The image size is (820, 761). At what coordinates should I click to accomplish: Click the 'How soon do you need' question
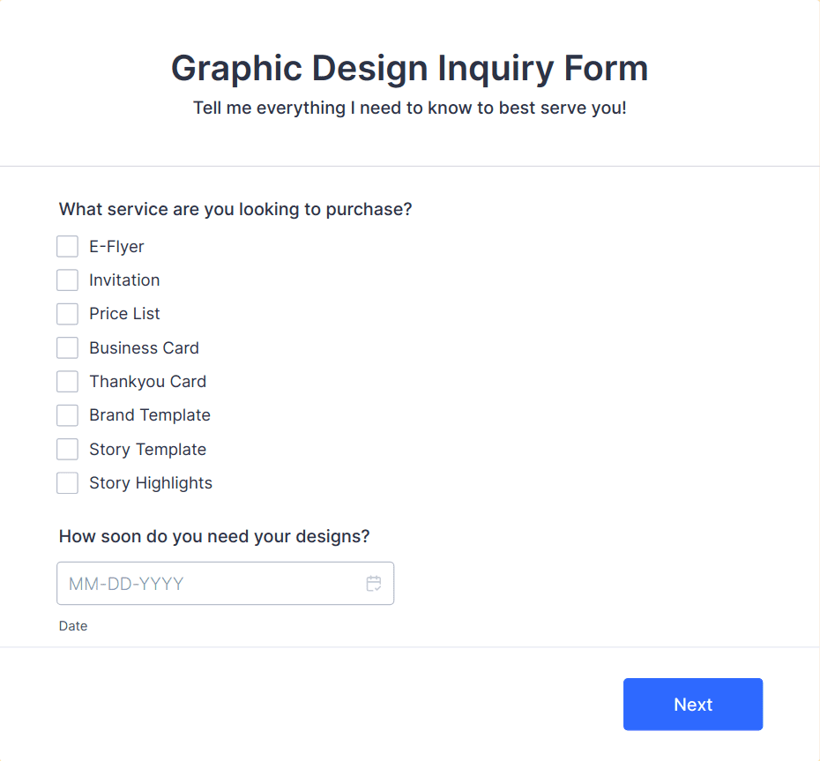214,536
